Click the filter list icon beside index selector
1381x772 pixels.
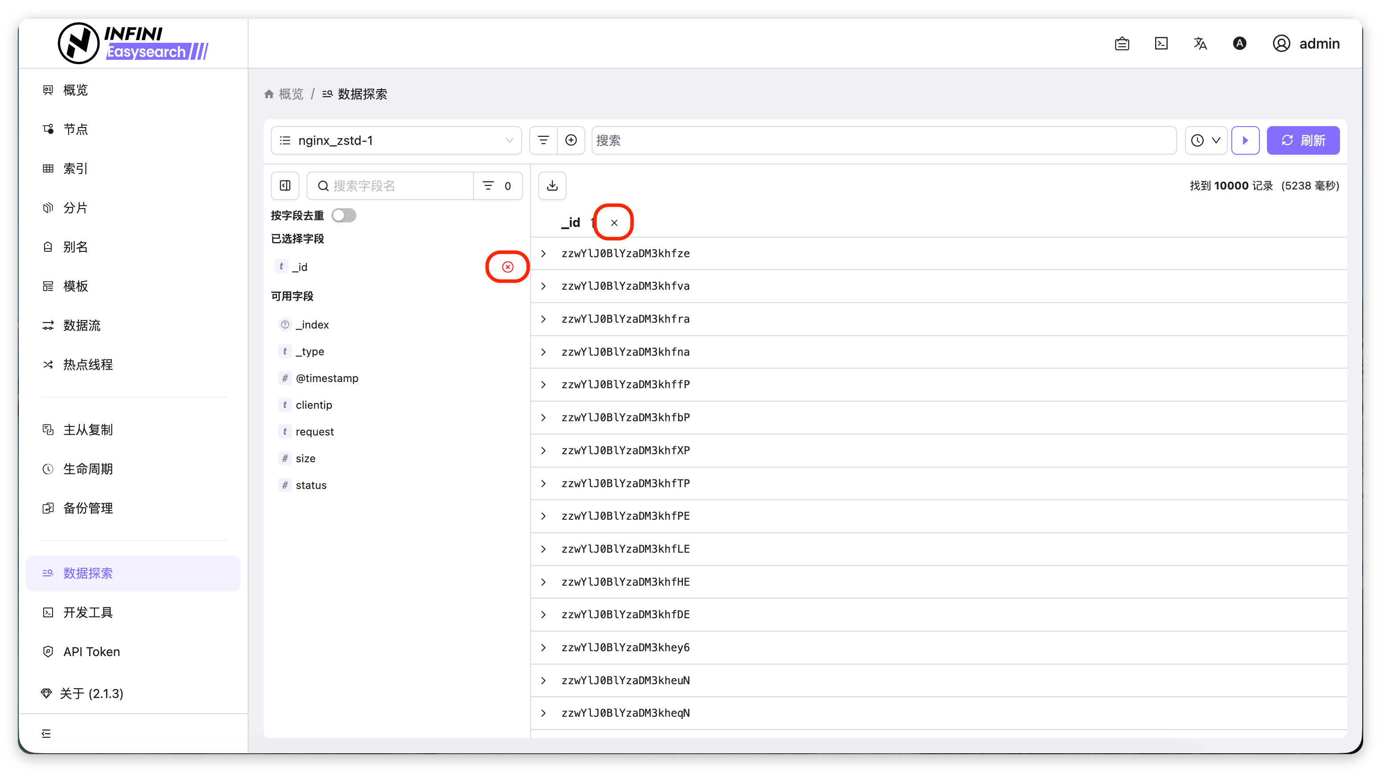click(543, 140)
